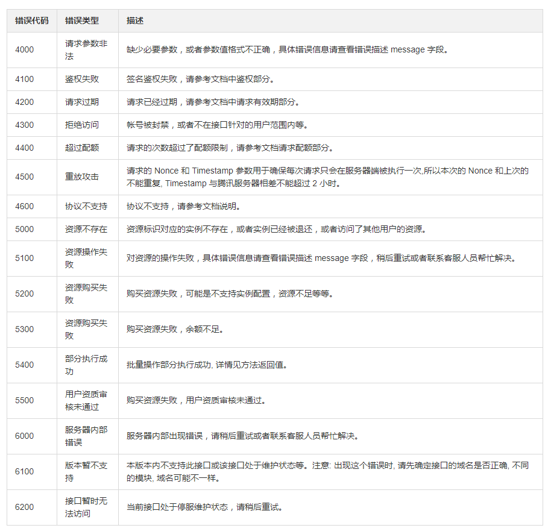This screenshot has height=531, width=548.
Task: Click description 帐号被封禁 for code 4300
Action: point(217,125)
